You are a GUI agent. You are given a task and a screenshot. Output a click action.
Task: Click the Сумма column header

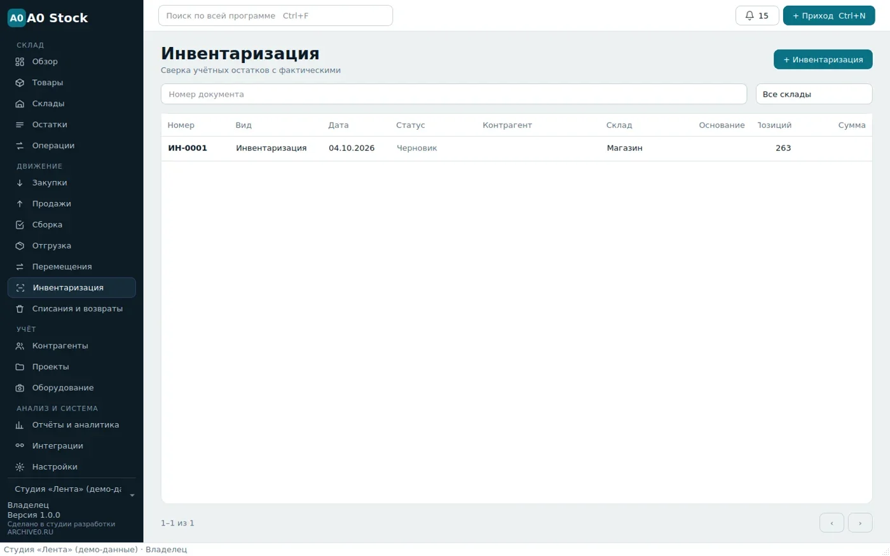point(852,125)
